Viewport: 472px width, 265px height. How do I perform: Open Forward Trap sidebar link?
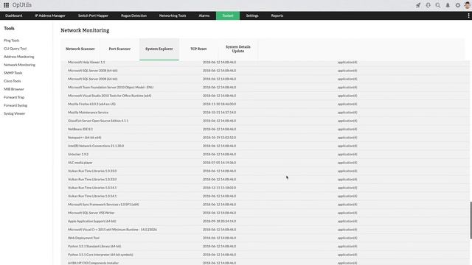click(x=14, y=97)
